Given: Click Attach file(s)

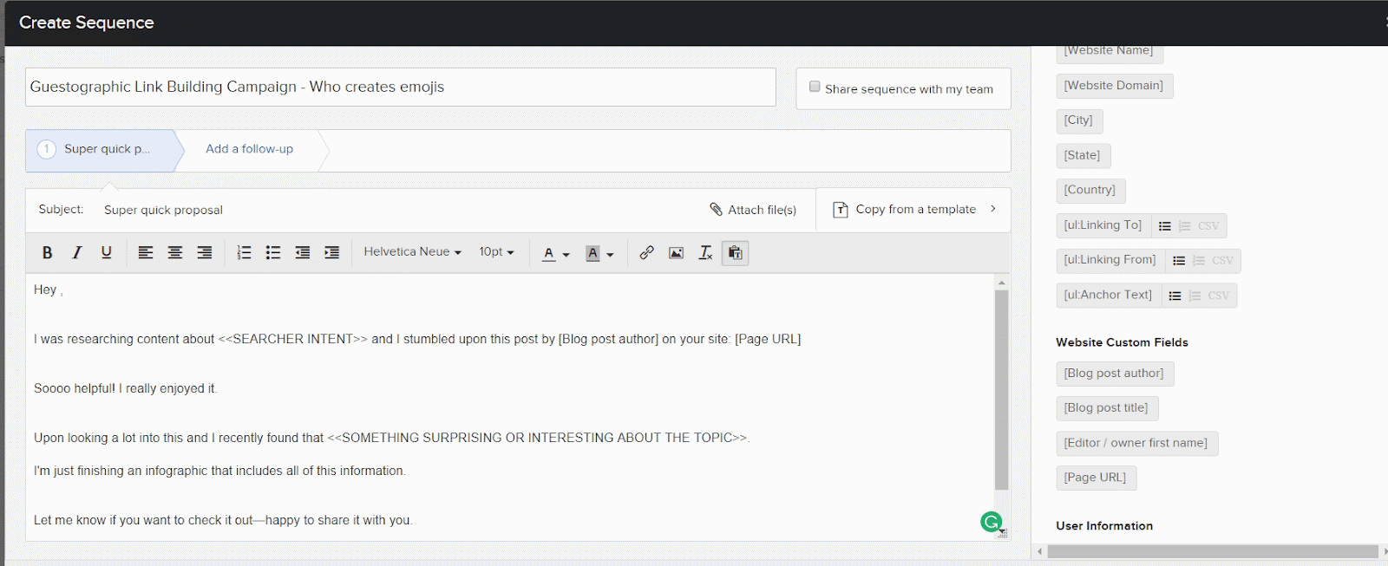Looking at the screenshot, I should click(753, 210).
